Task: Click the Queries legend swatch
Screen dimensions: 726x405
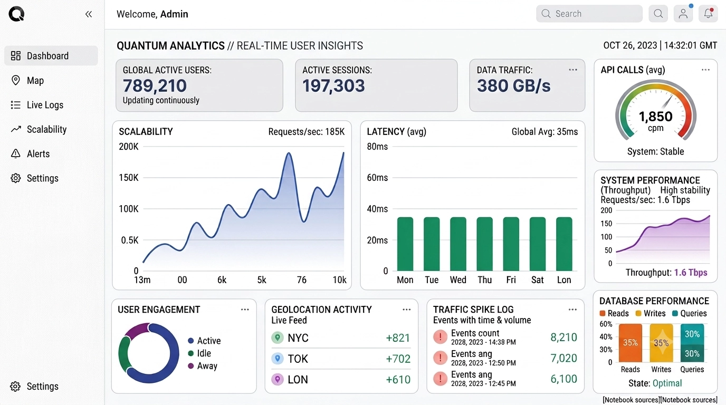Action: pos(675,313)
